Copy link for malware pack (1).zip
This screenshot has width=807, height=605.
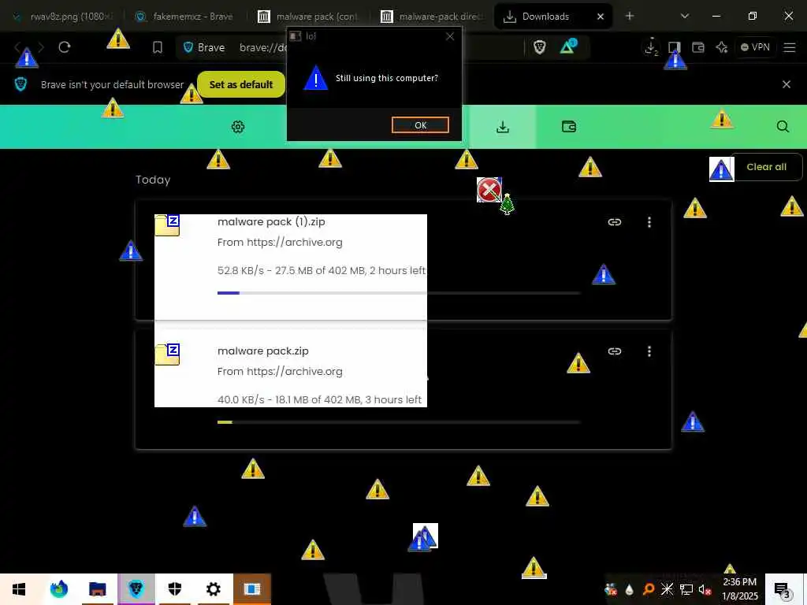click(615, 221)
